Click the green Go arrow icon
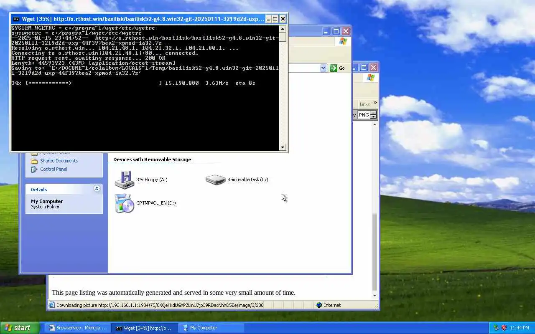Viewport: 535px width, 334px height. click(333, 68)
